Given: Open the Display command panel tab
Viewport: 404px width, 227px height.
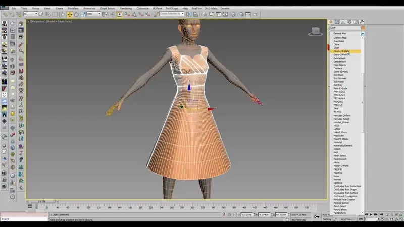Looking at the screenshot, I should point(356,22).
